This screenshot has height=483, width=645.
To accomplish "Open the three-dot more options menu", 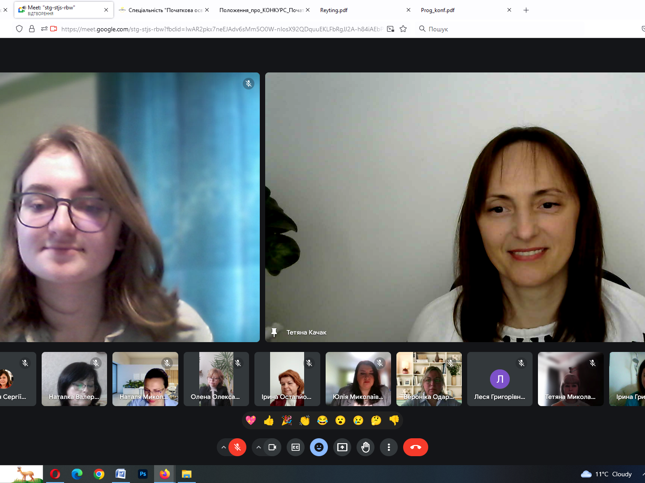I will pyautogui.click(x=389, y=447).
